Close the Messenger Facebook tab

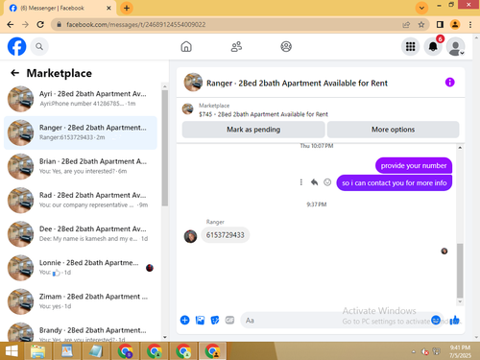[x=108, y=8]
